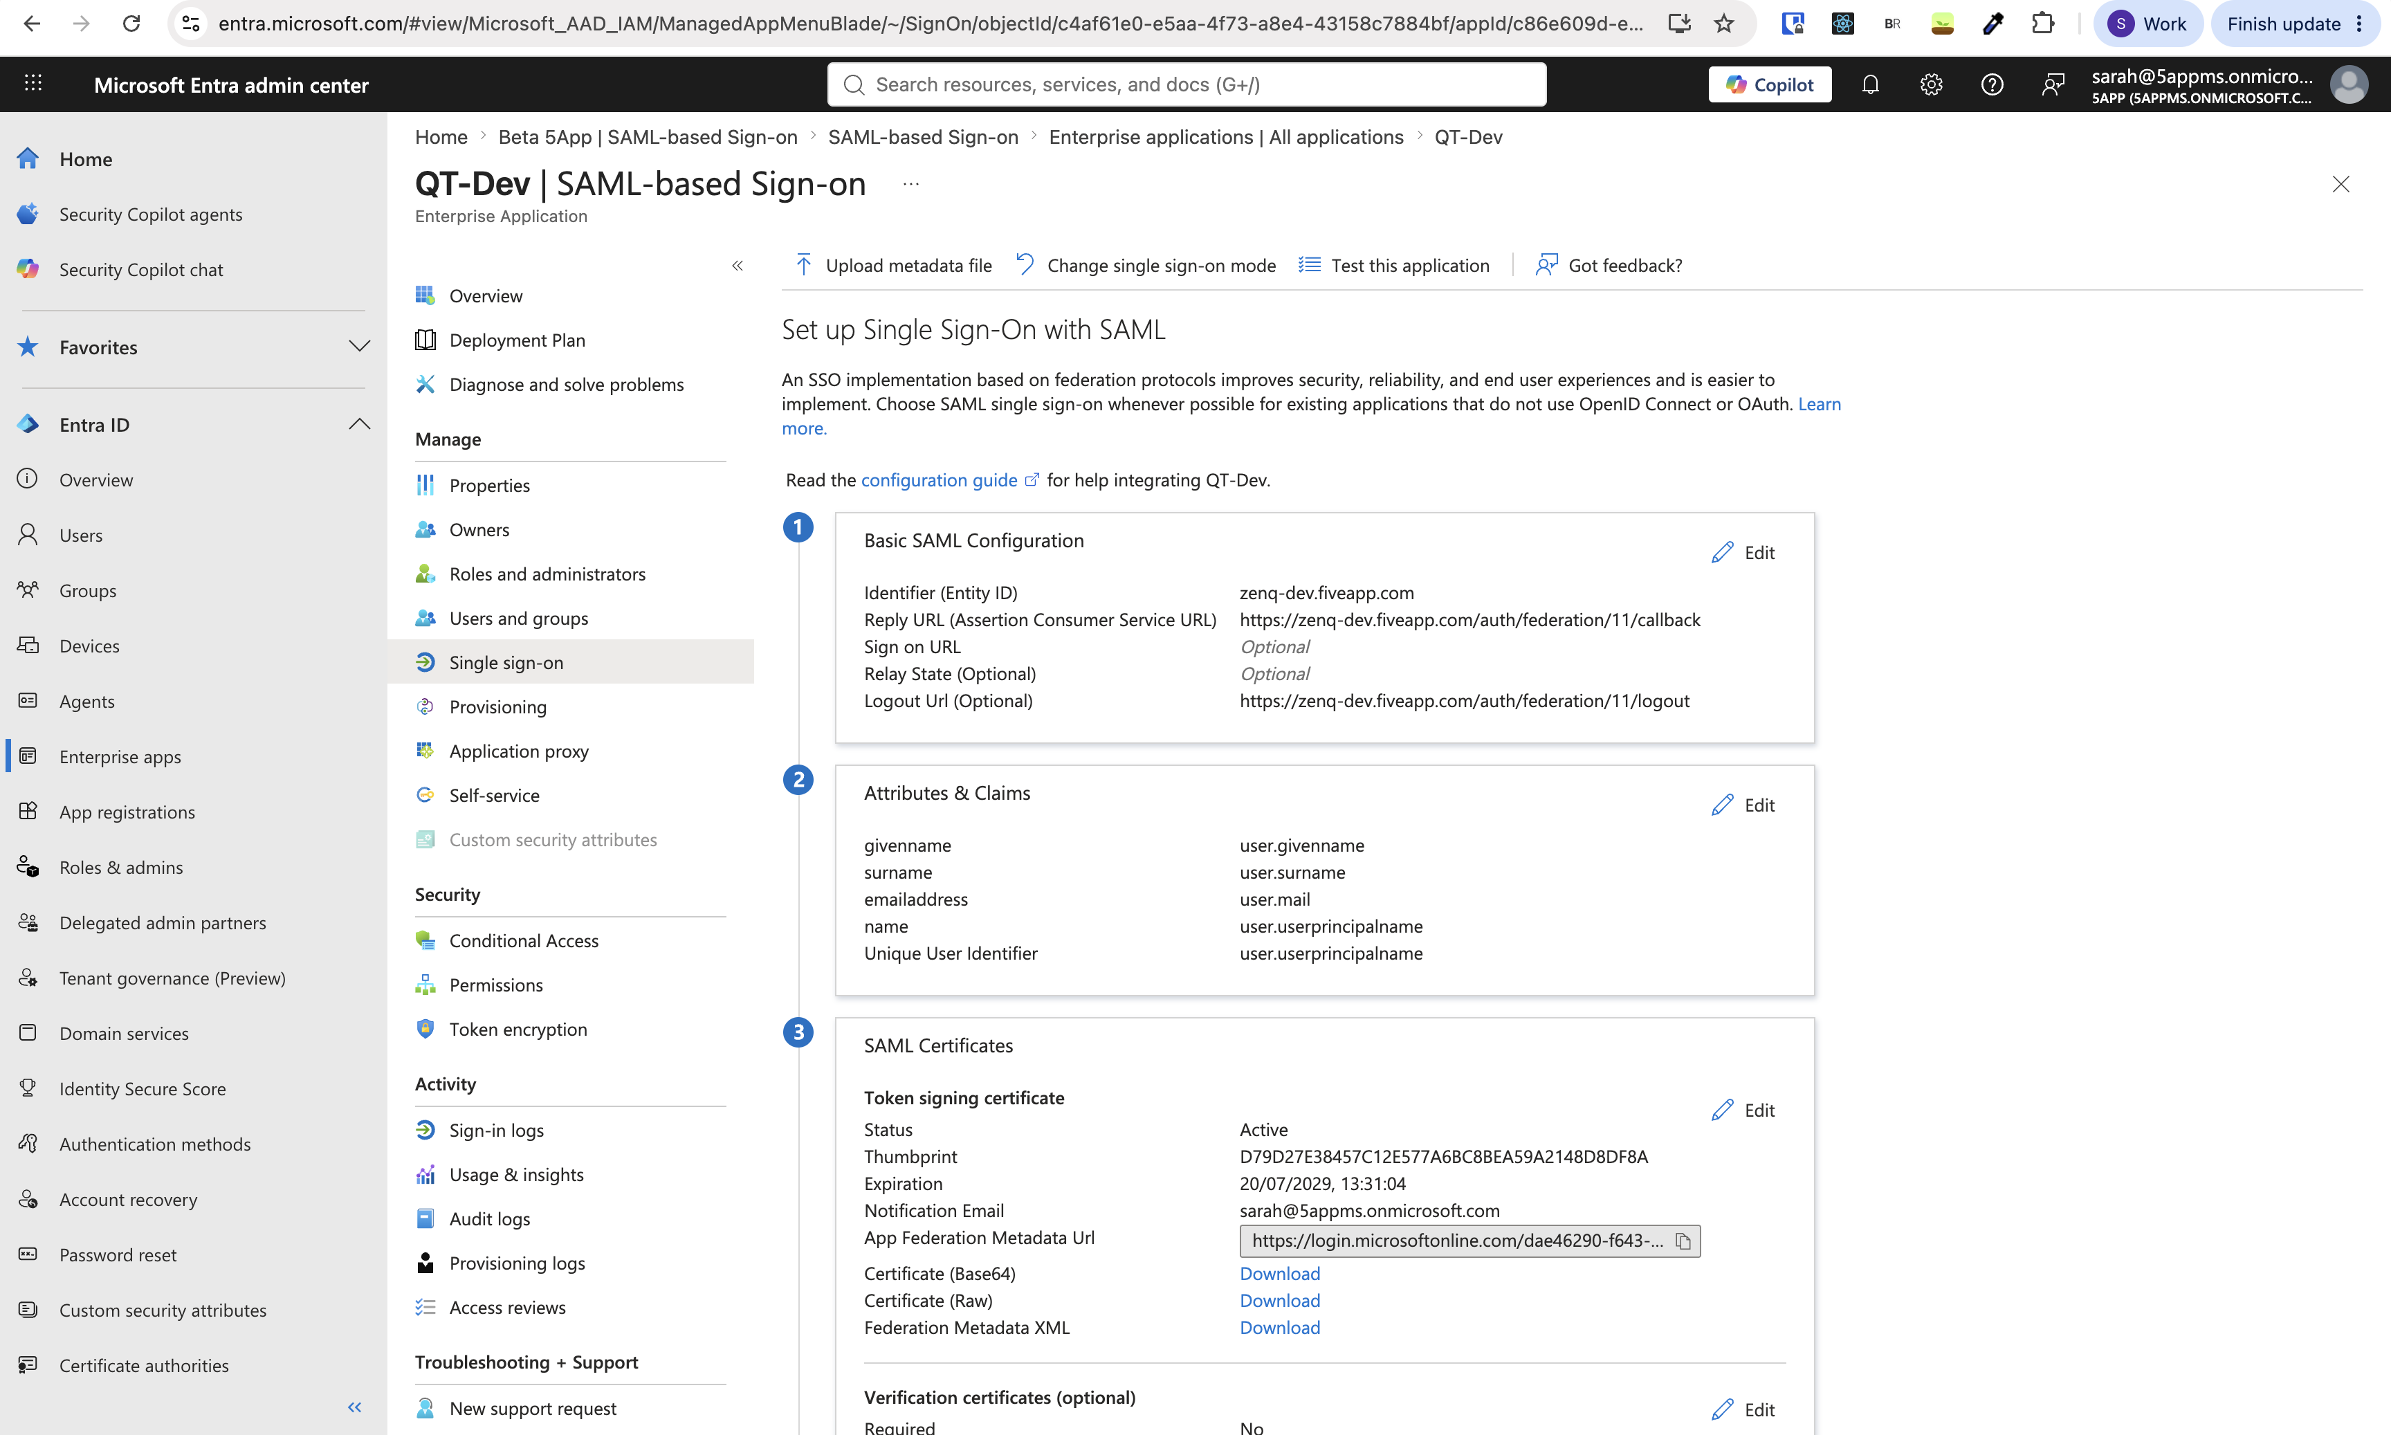Open the app launcher waffle icon
Screen dimensions: 2391x1435
pyautogui.click(x=33, y=84)
